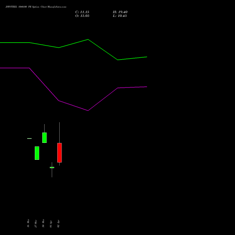The height and width of the screenshot is (235, 235).
Task: Click the open value 'O: 15.05'
Action: [x=82, y=16]
